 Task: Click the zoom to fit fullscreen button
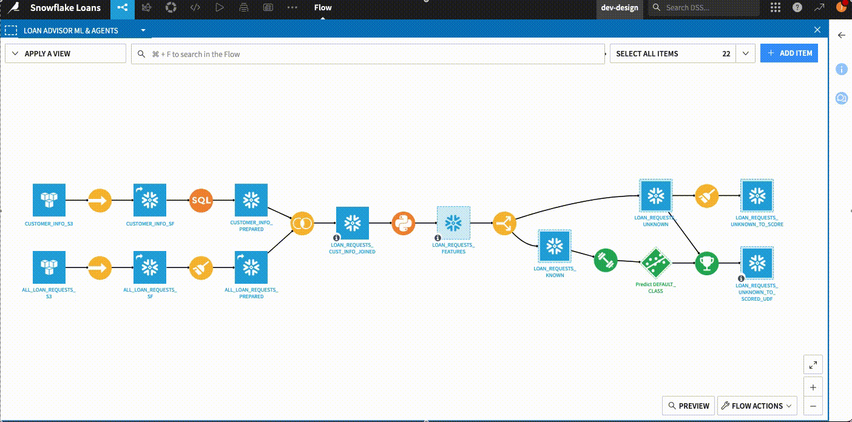[813, 364]
